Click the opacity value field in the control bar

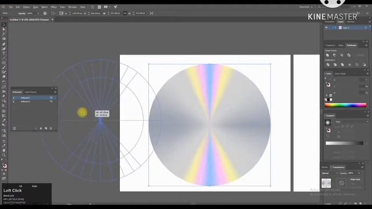[x=31, y=13]
